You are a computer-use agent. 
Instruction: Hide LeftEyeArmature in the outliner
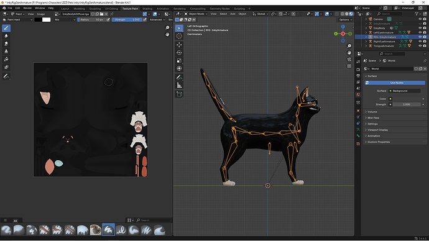coord(420,32)
